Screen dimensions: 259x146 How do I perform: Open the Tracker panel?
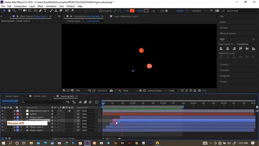(223, 82)
